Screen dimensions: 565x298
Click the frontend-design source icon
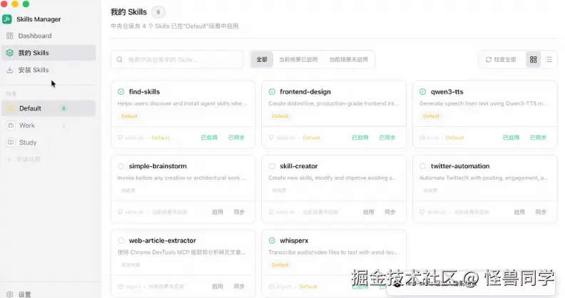[x=271, y=138]
